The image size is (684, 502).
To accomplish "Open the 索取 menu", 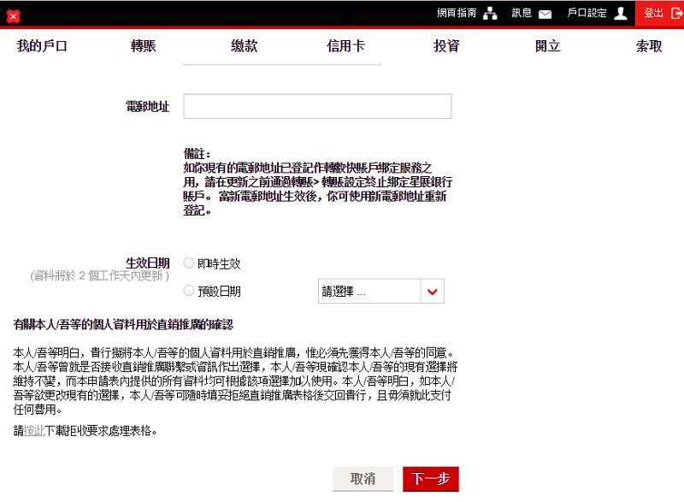I will click(649, 46).
